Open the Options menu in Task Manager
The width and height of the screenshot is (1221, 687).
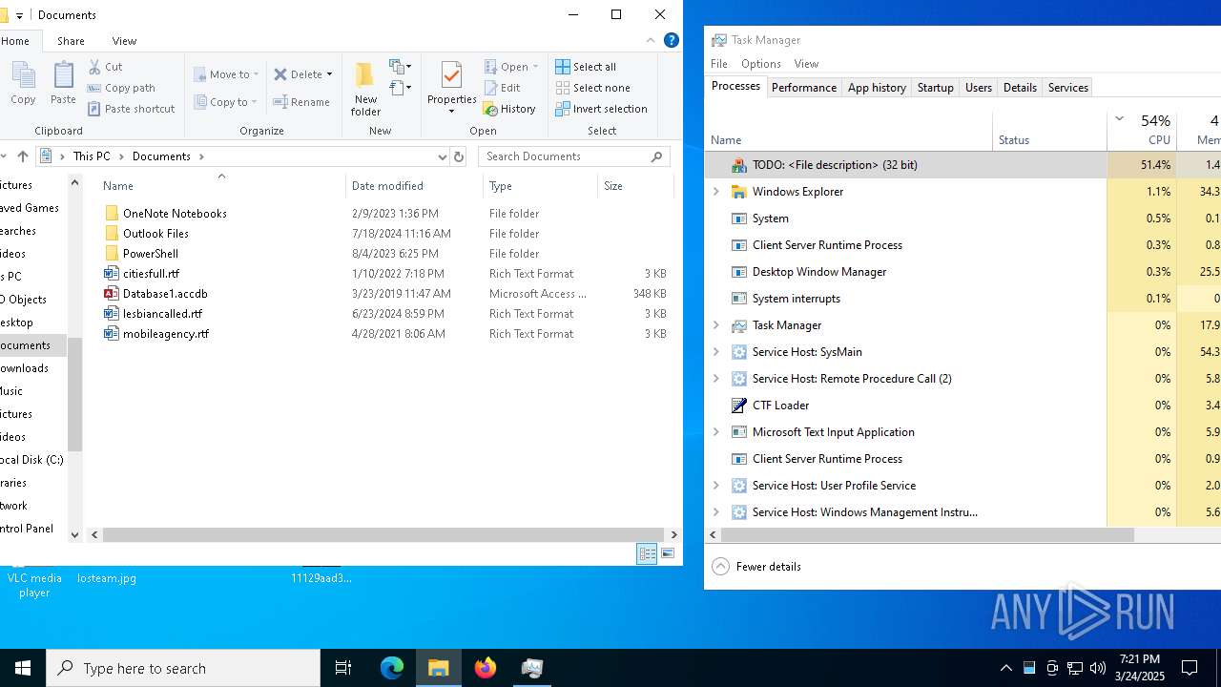click(761, 64)
